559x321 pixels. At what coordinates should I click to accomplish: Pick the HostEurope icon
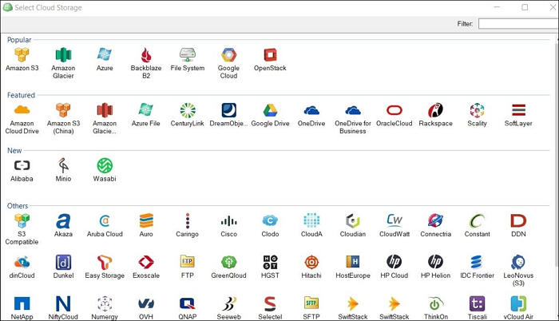(x=353, y=267)
